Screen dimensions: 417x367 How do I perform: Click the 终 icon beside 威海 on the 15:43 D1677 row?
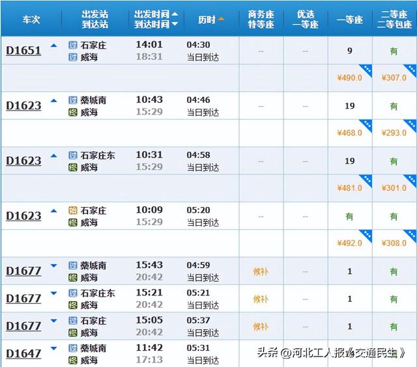pos(73,277)
